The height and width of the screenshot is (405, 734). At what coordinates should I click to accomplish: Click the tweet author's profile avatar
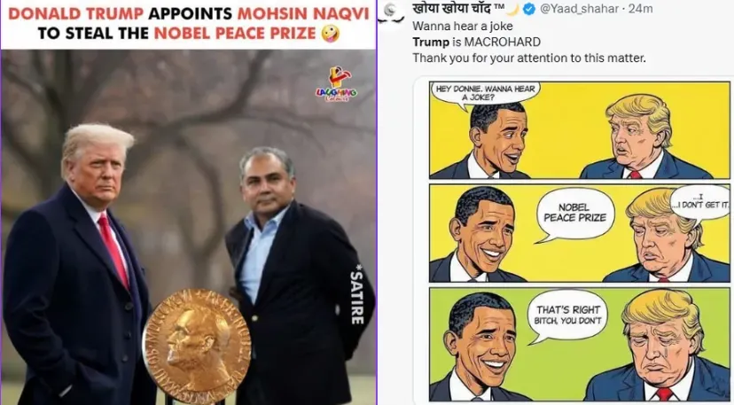pos(391,12)
